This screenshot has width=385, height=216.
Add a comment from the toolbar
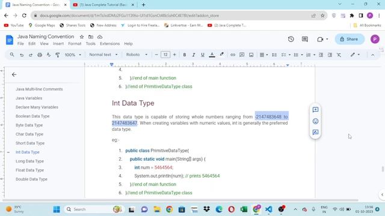coord(242,55)
